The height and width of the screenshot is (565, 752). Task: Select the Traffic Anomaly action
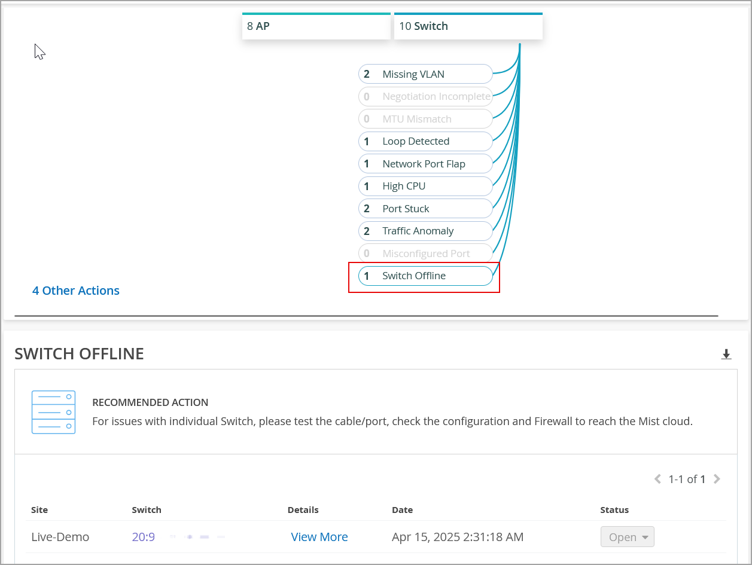(x=425, y=231)
